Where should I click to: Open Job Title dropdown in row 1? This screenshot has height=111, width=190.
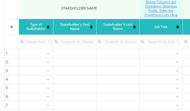(177, 54)
